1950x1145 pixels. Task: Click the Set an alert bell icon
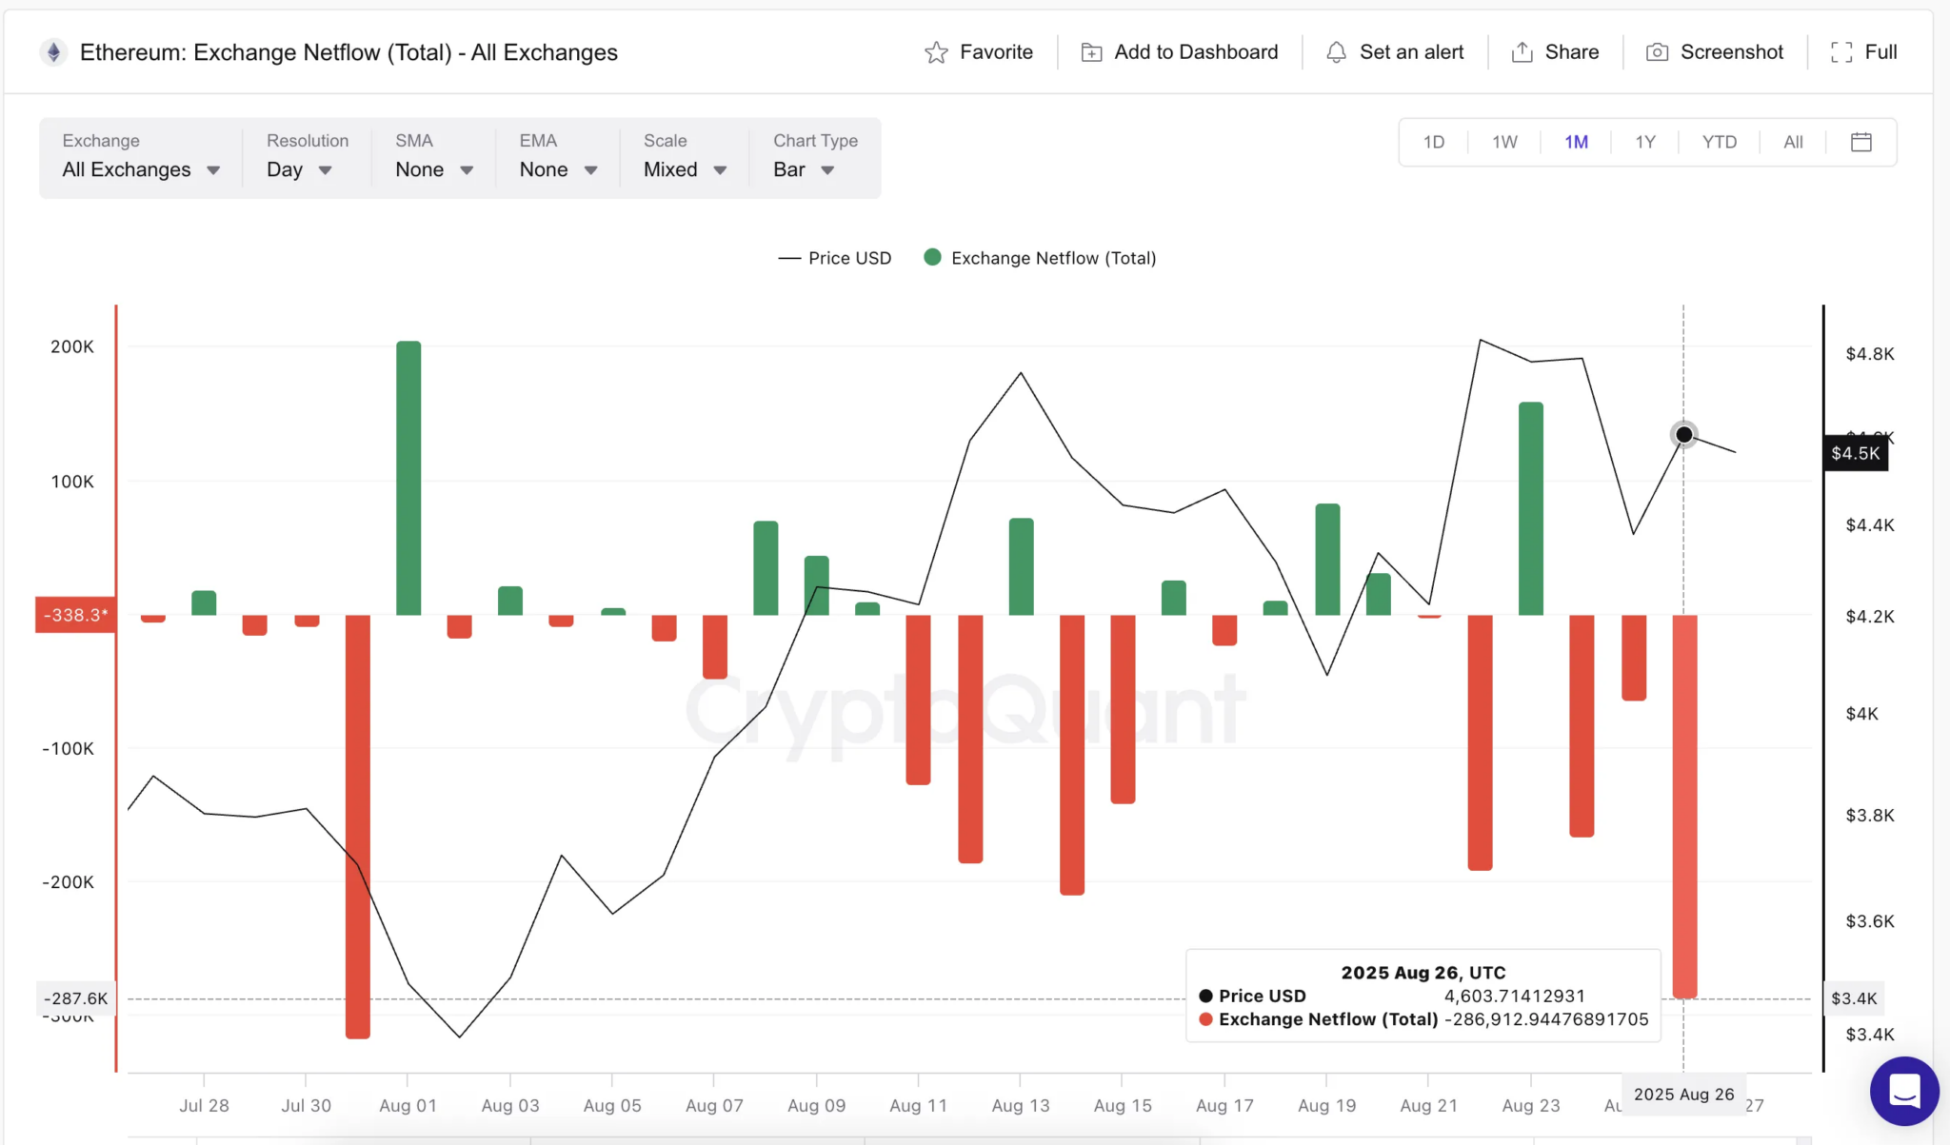[1336, 52]
